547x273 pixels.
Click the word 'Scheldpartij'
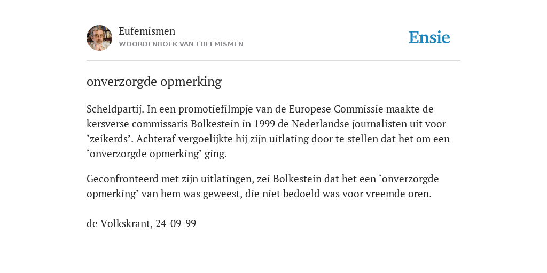(x=115, y=109)
